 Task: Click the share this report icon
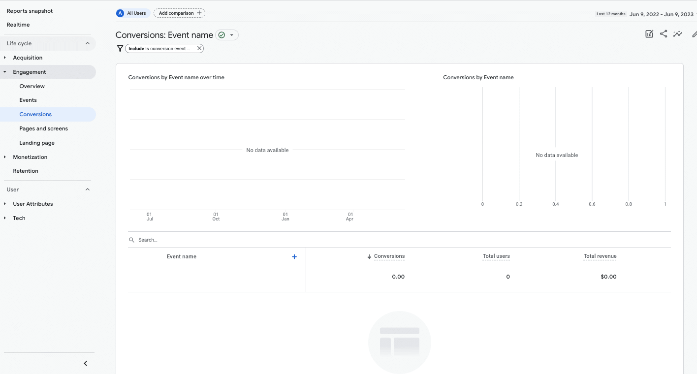tap(664, 34)
